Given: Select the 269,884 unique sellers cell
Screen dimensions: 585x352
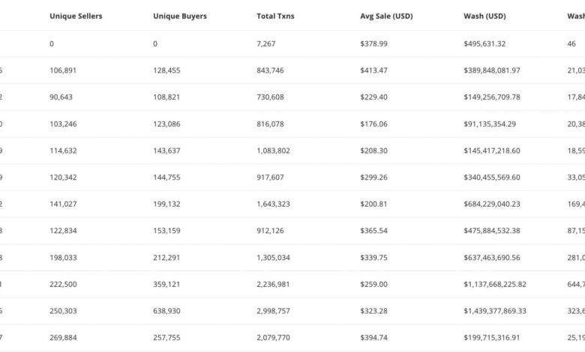Looking at the screenshot, I should pyautogui.click(x=63, y=338).
